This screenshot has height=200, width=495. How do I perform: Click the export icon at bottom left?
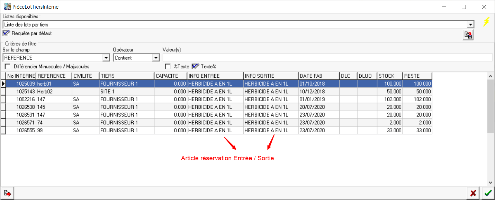pyautogui.click(x=7, y=193)
